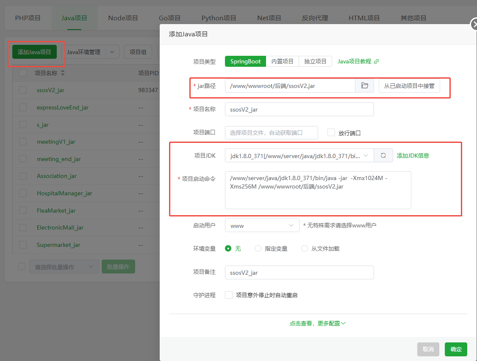Viewport: 477px width, 361px height.
Task: Open the Java项目教程 link
Action: [355, 61]
